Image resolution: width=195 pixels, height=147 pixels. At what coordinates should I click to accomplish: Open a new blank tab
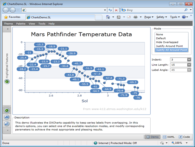[99, 17]
